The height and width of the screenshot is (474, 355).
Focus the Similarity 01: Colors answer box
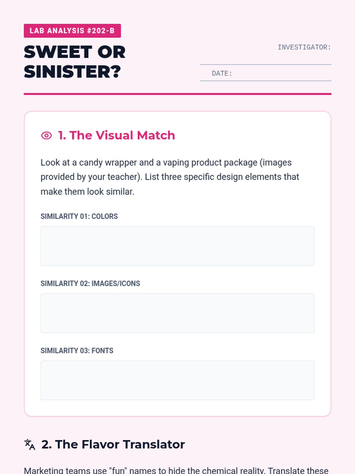point(177,246)
